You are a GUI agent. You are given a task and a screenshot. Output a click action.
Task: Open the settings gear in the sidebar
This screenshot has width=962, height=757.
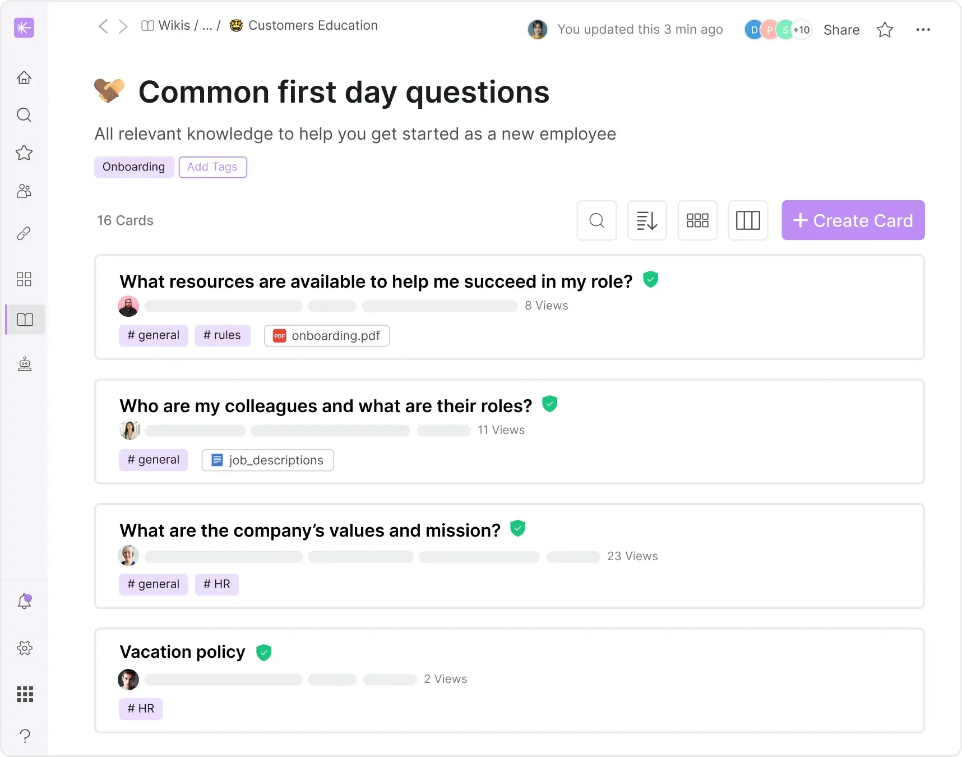click(24, 648)
